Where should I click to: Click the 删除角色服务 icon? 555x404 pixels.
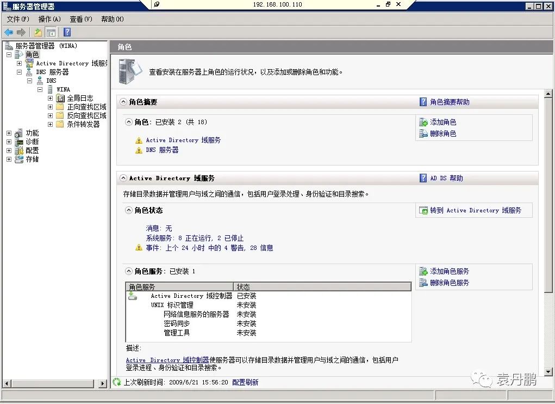pos(423,283)
